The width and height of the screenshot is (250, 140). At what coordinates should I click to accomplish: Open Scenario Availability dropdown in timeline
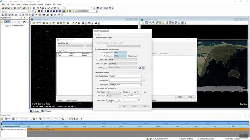point(30,119)
